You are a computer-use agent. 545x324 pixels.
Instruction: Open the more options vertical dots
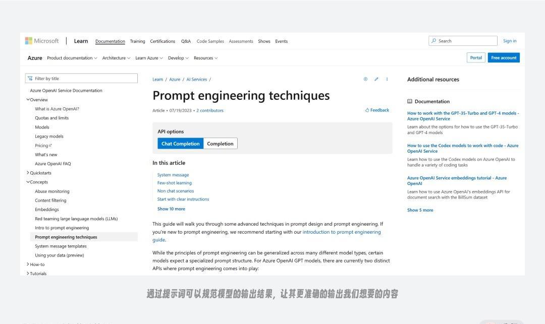pyautogui.click(x=387, y=79)
